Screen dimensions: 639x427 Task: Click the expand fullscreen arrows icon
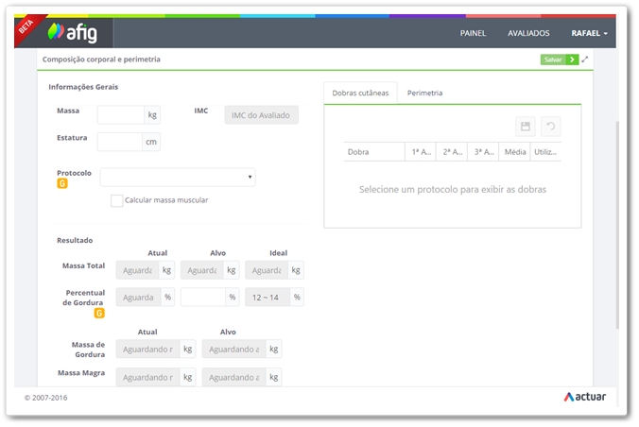click(x=585, y=60)
